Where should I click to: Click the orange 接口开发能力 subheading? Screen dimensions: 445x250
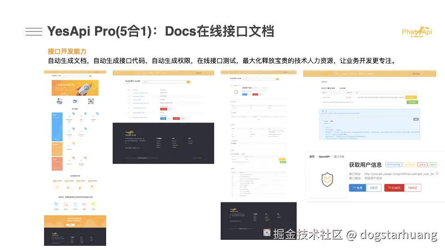pyautogui.click(x=67, y=51)
